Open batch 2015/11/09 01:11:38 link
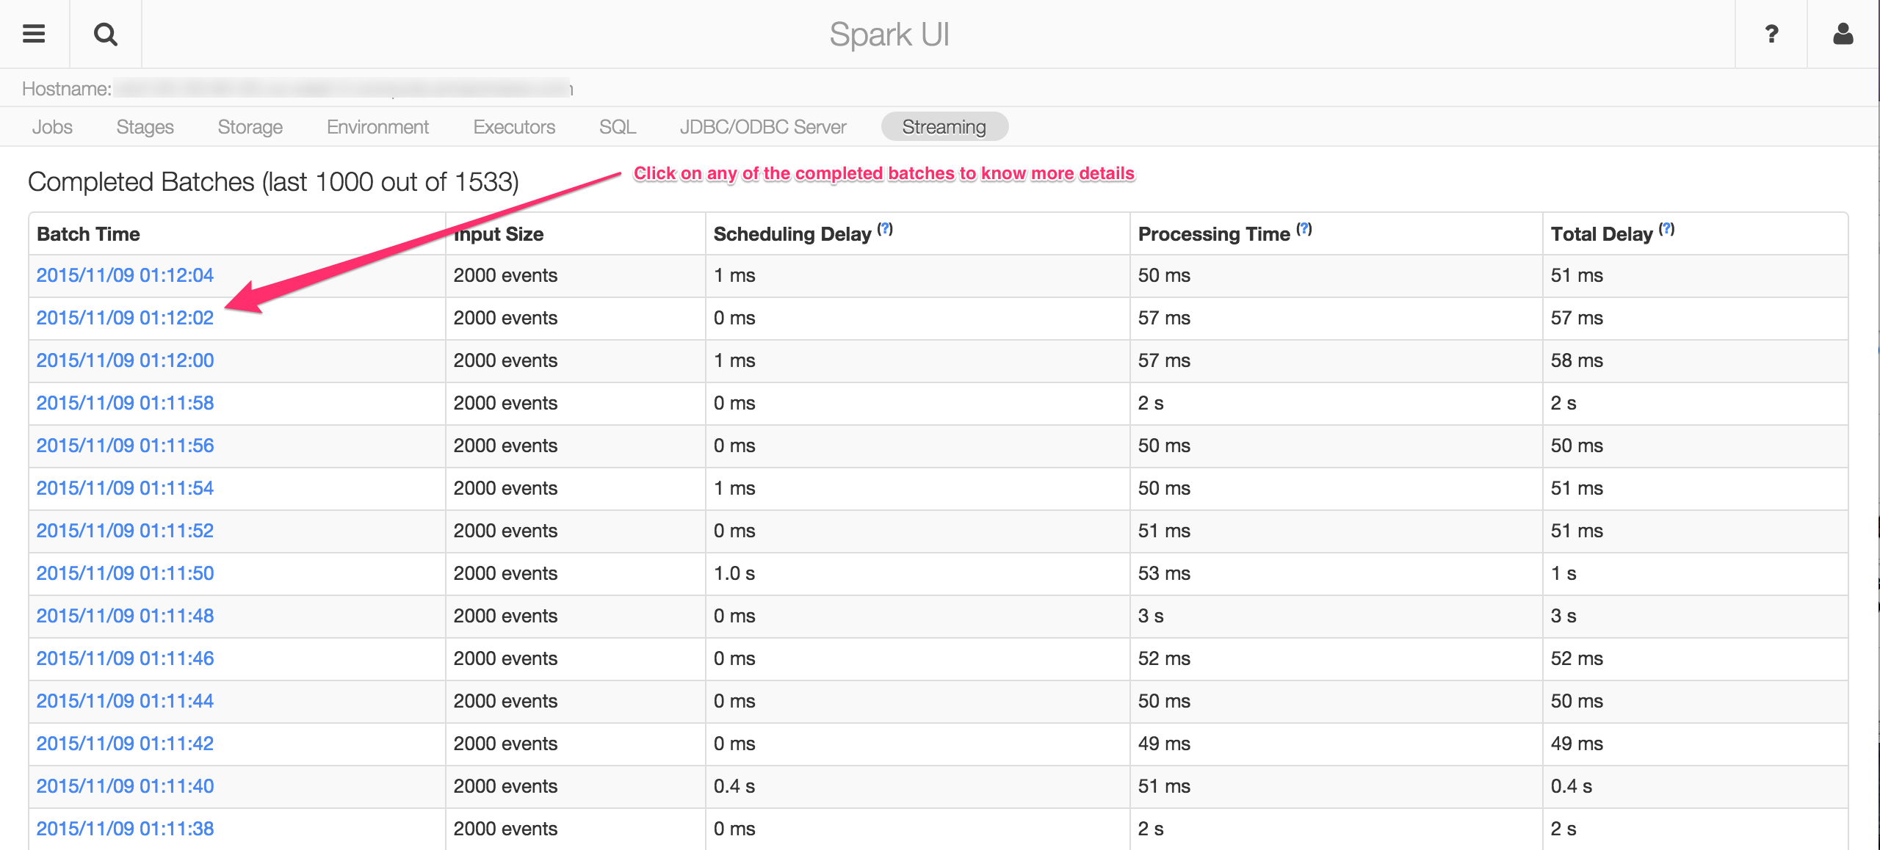 [125, 829]
